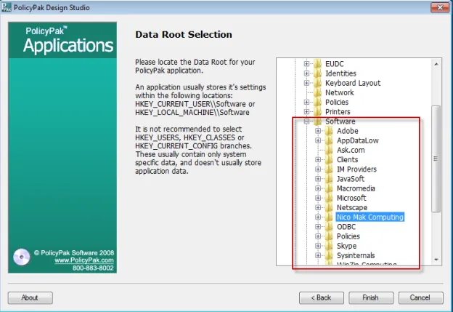Click the Sysinternals folder icon
Image resolution: width=453 pixels, height=312 pixels.
point(329,255)
